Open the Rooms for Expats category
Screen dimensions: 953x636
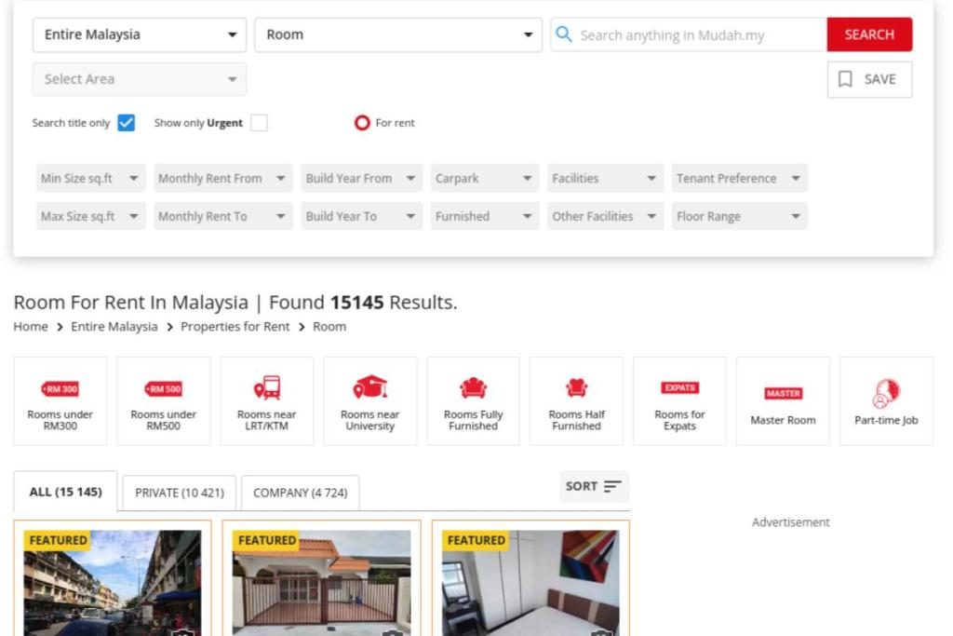[679, 400]
